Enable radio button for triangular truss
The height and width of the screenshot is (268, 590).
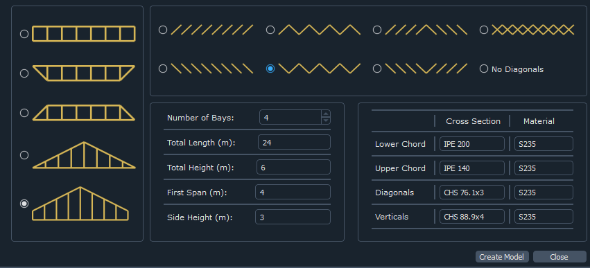click(24, 155)
